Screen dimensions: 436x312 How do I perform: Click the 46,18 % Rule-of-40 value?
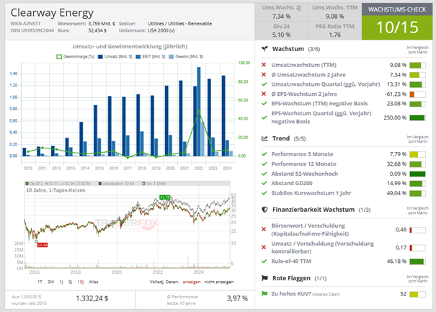coord(396,262)
